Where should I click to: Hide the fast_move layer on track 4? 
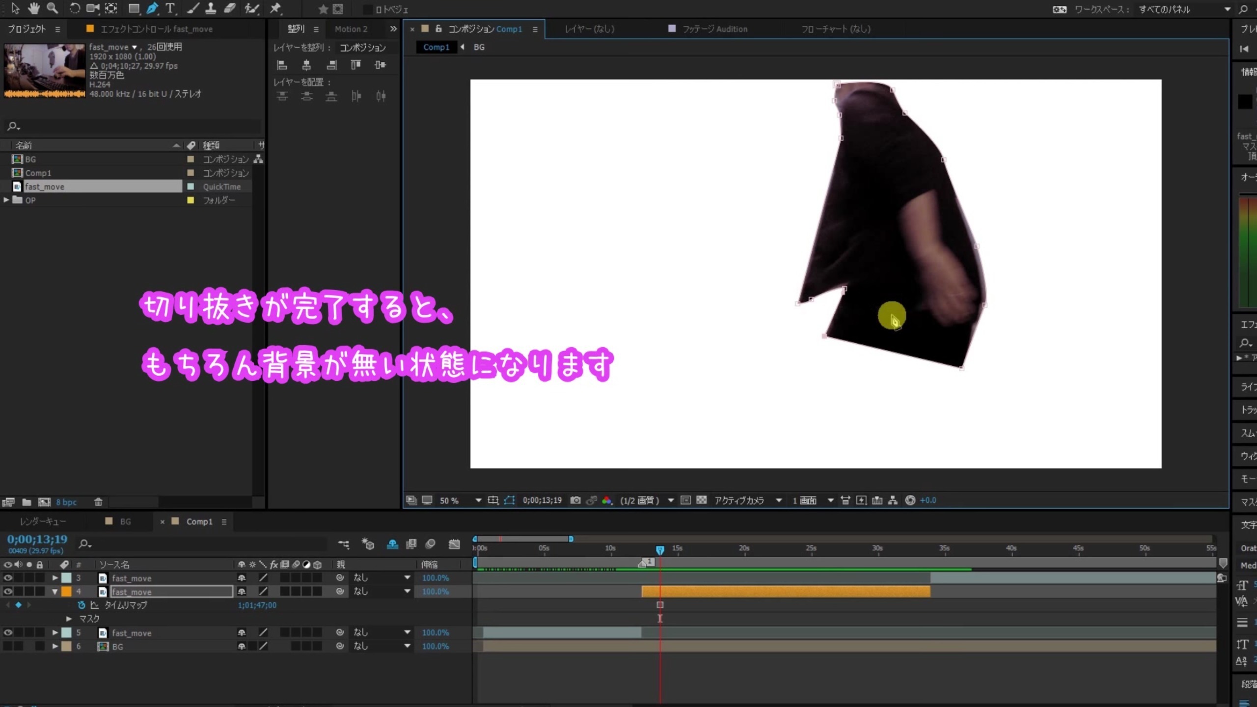(x=7, y=592)
